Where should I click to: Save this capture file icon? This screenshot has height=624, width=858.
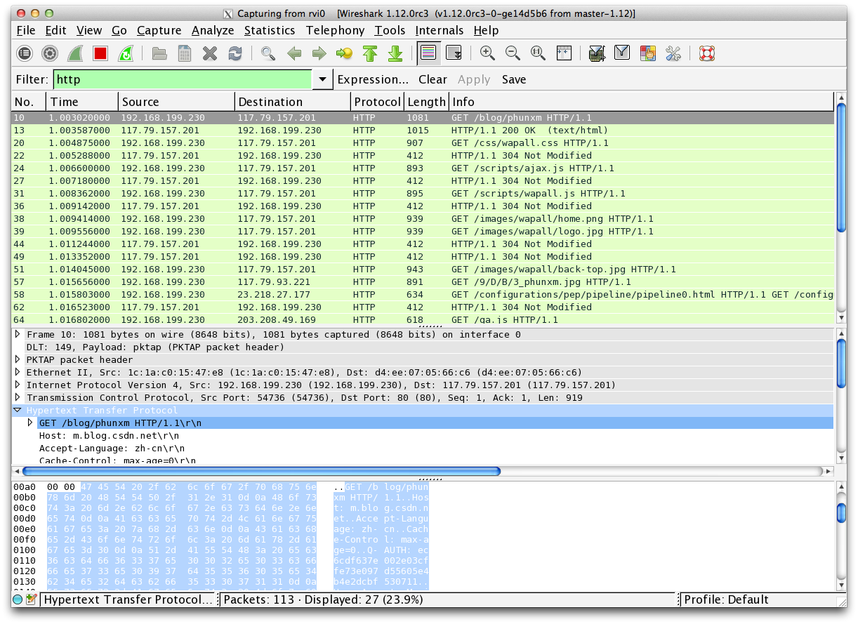[185, 53]
